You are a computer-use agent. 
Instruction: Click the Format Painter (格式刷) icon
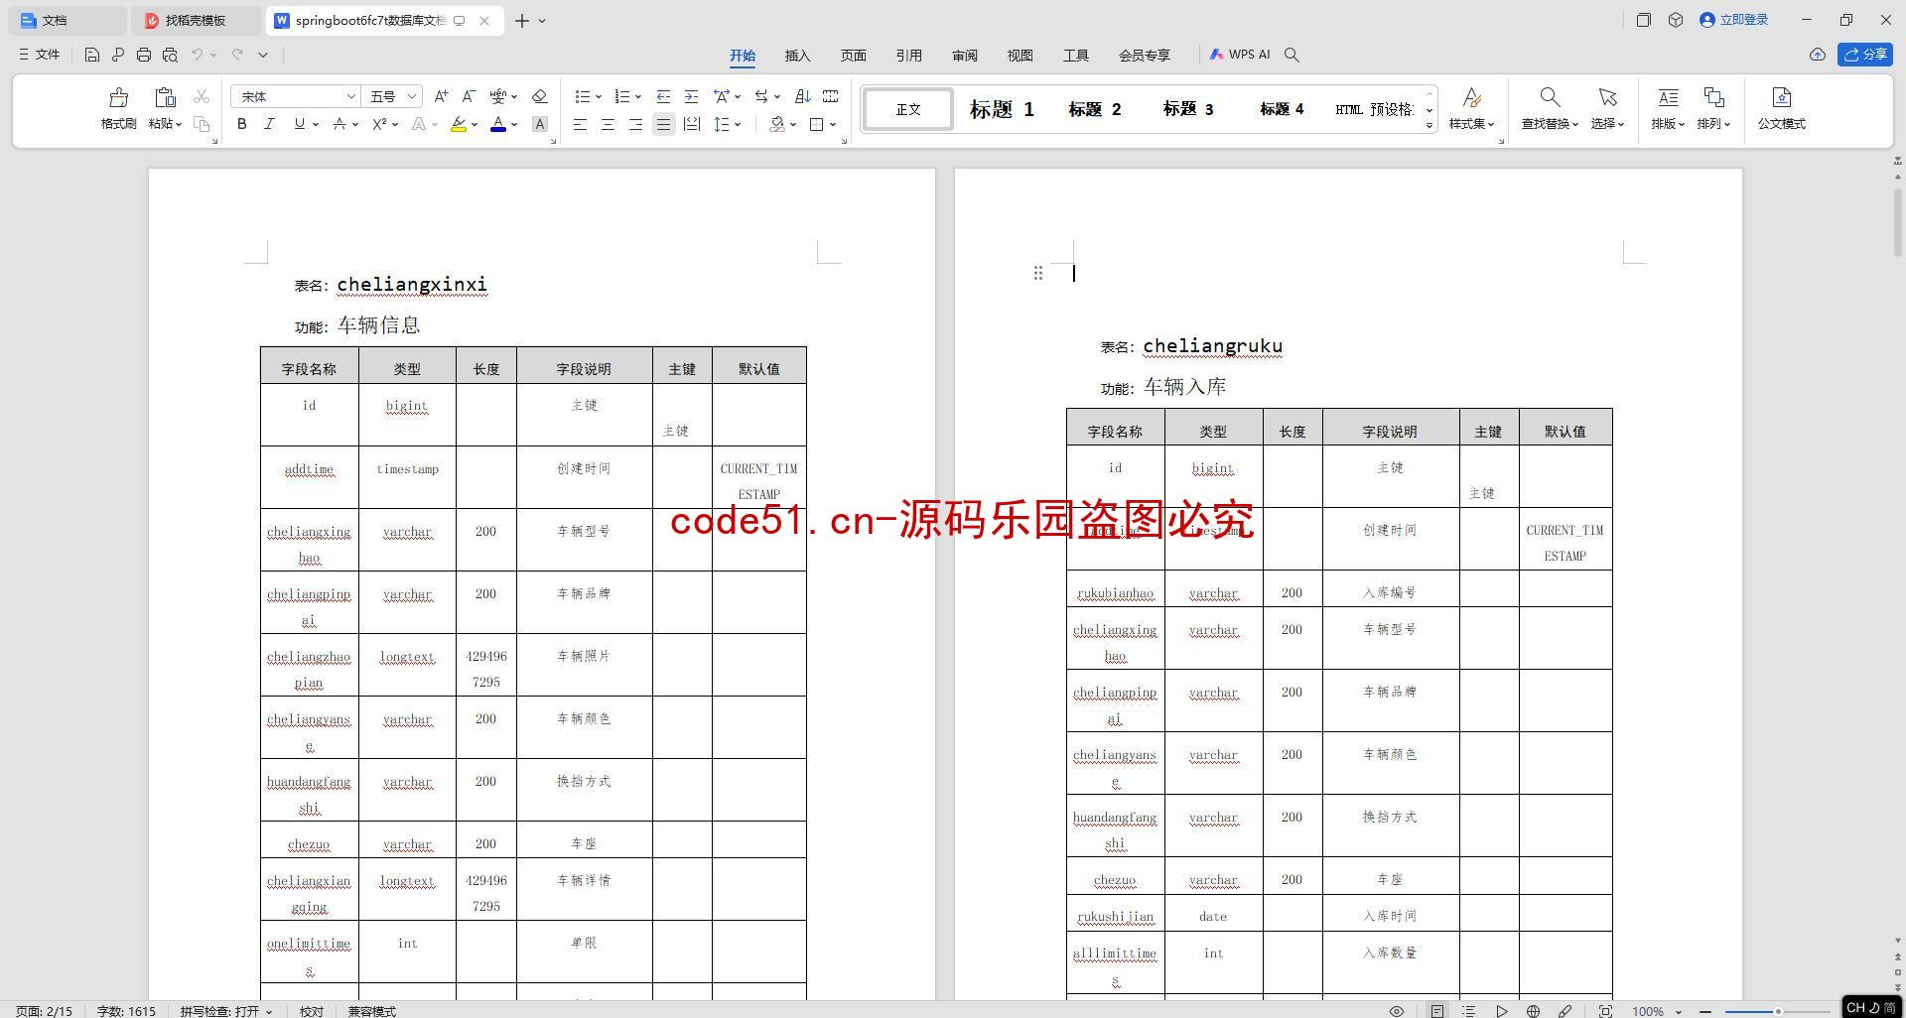point(118,97)
